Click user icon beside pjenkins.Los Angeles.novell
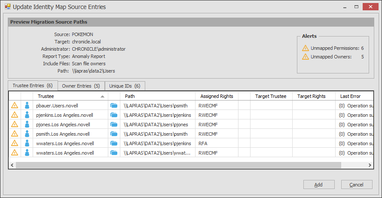Screen dimensions: 382x198 point(27,115)
